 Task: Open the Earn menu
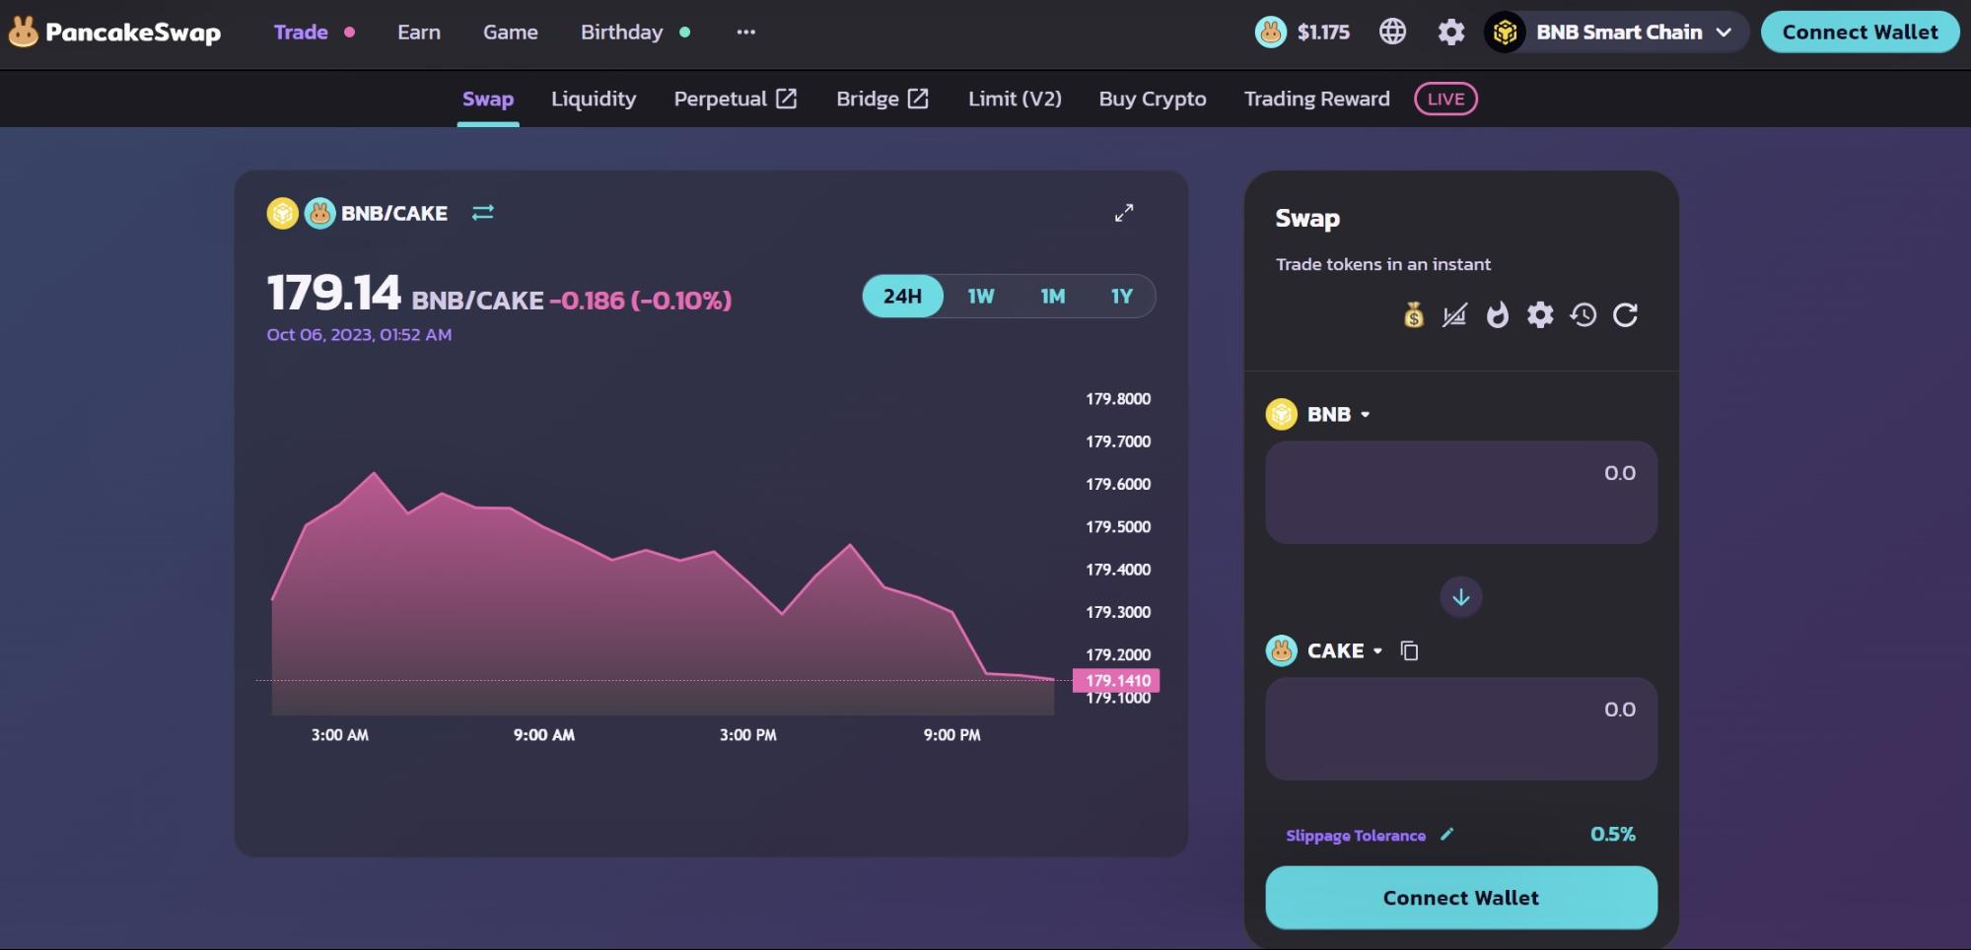tap(419, 32)
